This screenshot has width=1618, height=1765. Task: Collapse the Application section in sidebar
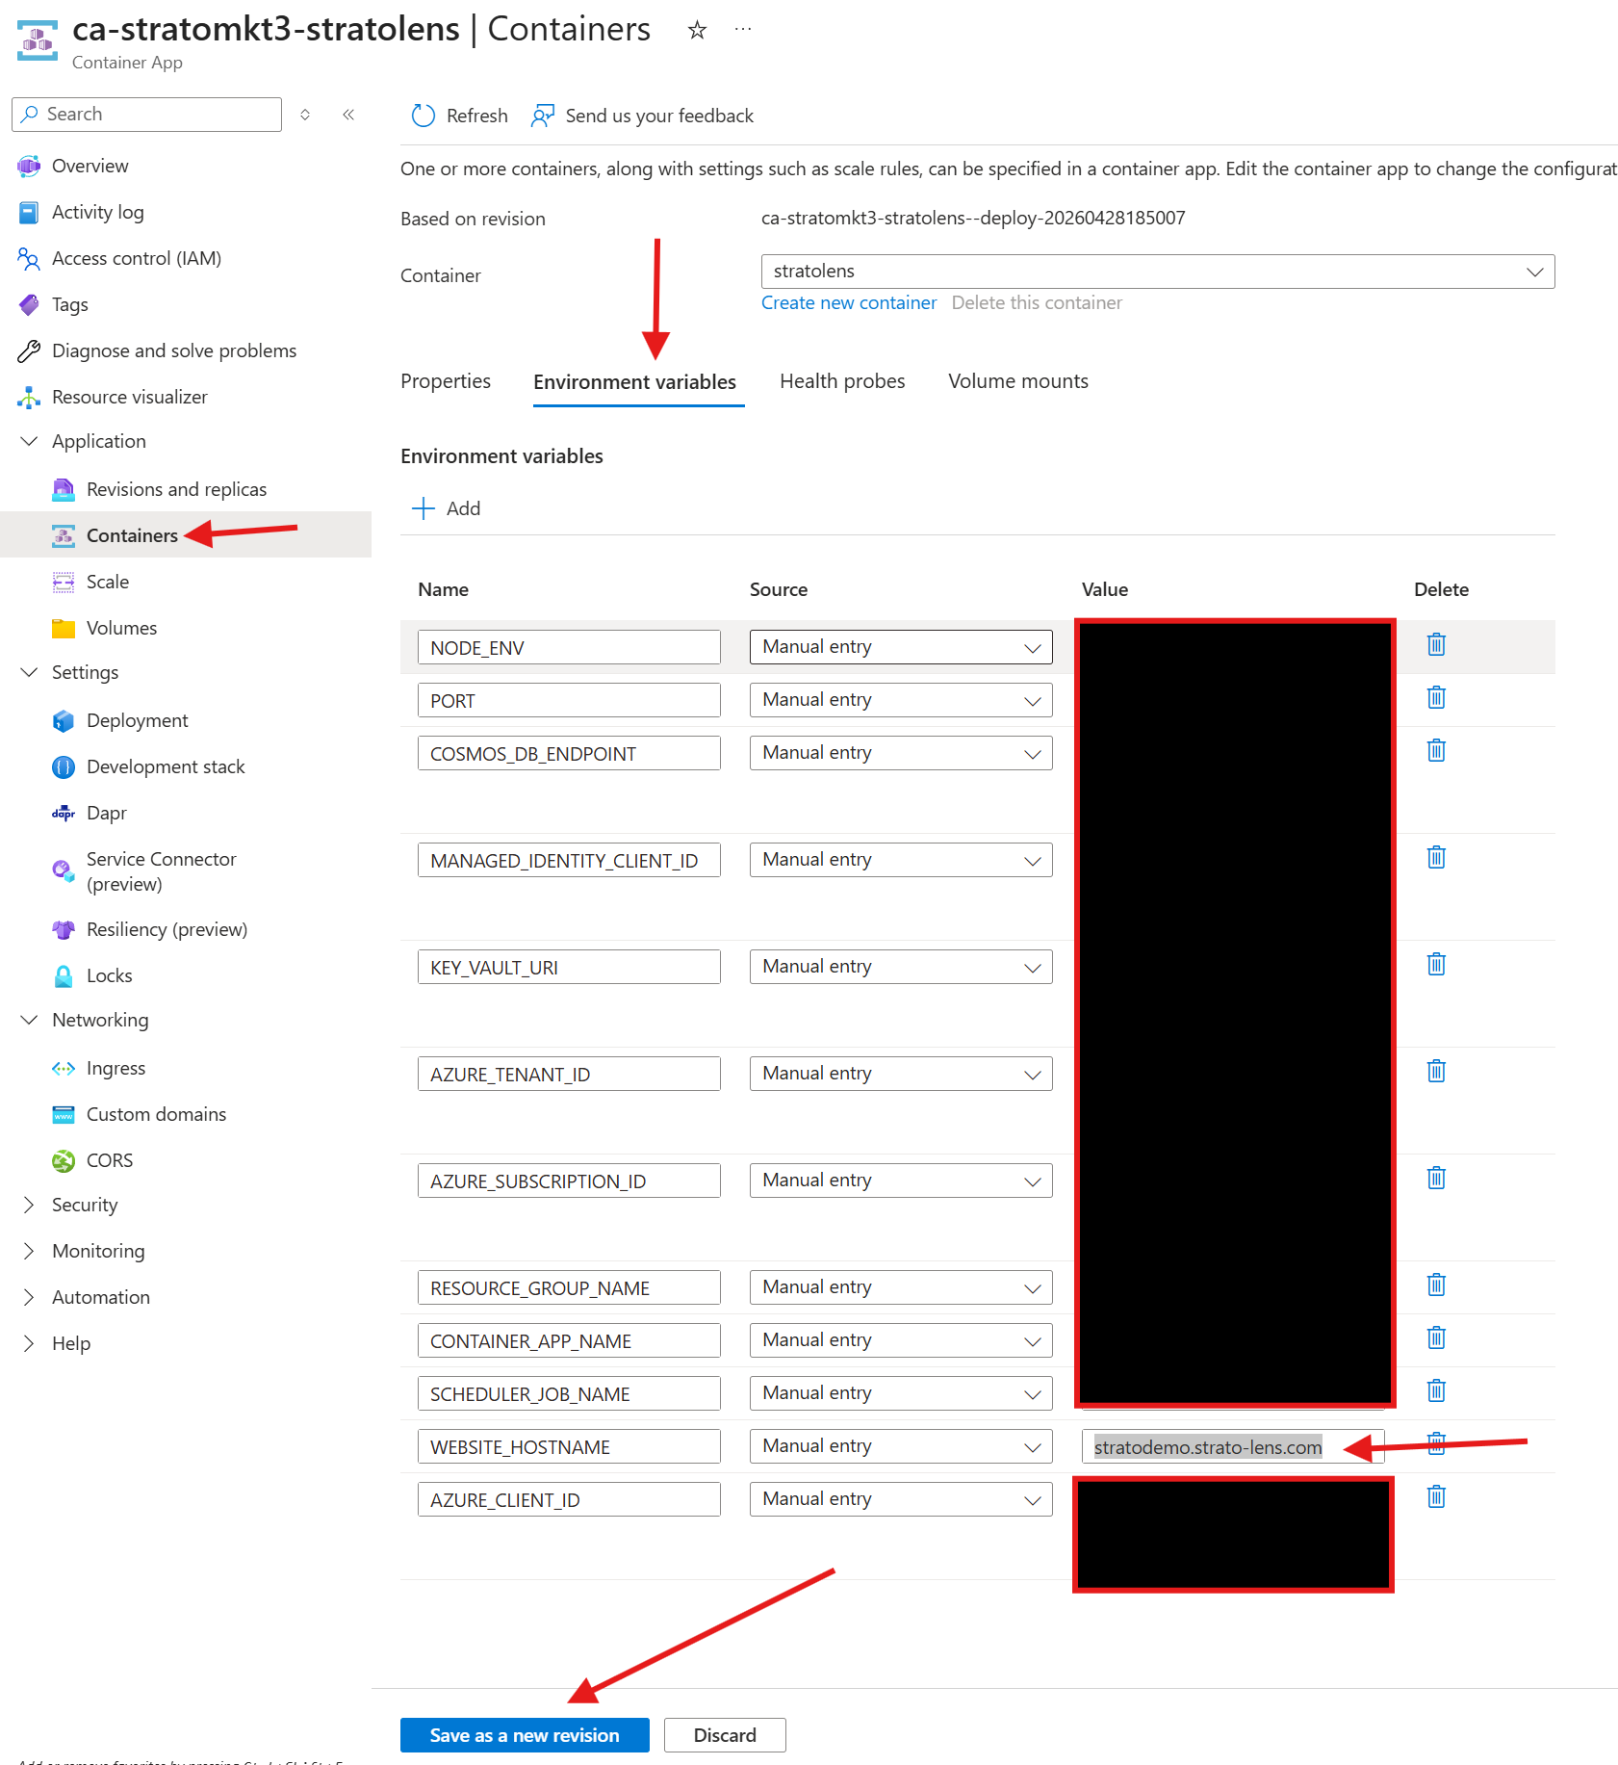[x=29, y=441]
